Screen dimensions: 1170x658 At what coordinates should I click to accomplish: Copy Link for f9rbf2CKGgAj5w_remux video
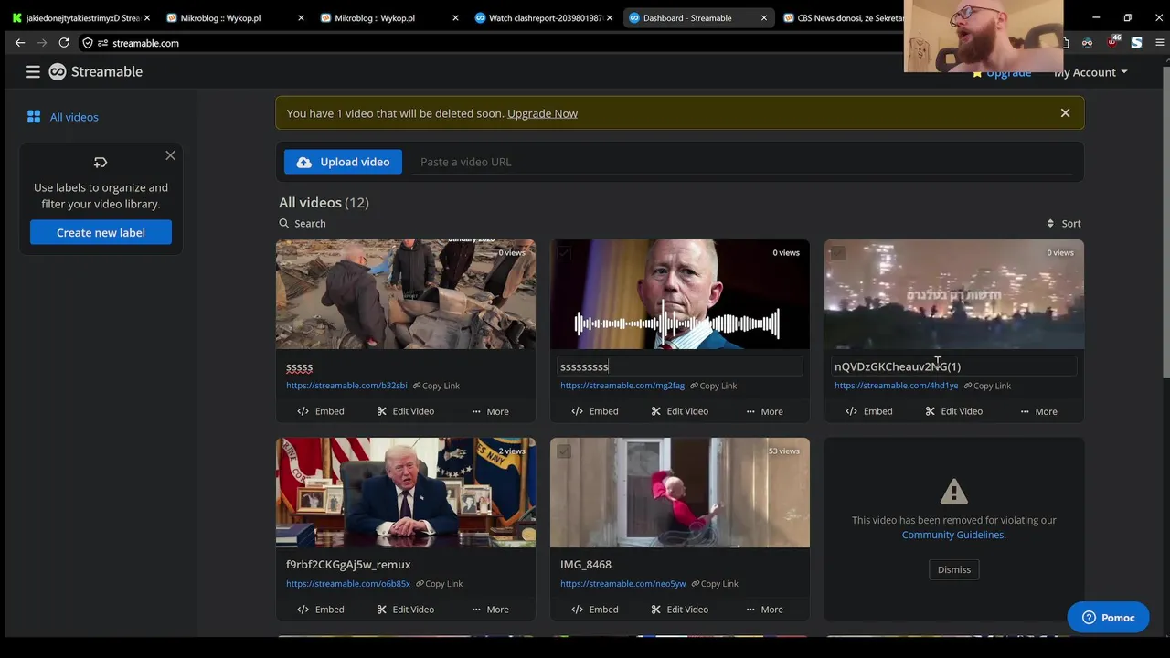[439, 584]
